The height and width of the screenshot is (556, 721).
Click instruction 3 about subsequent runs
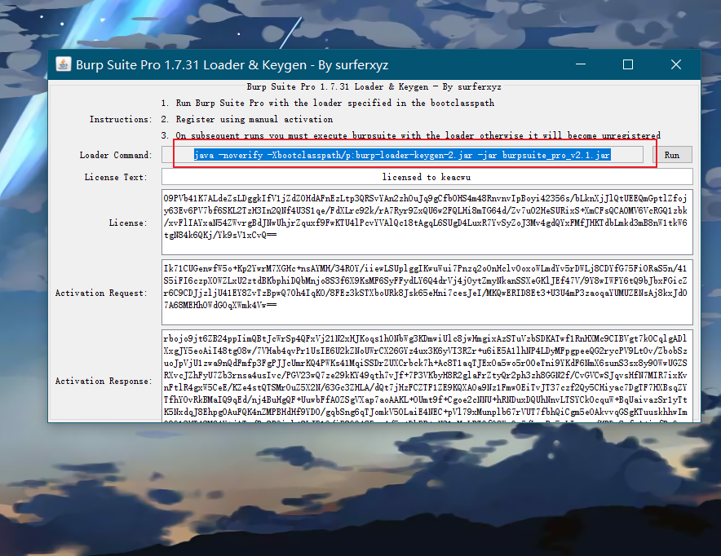click(410, 135)
